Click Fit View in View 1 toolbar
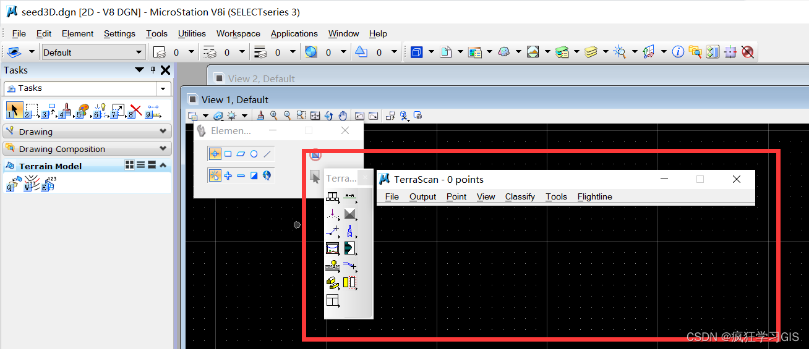 315,116
